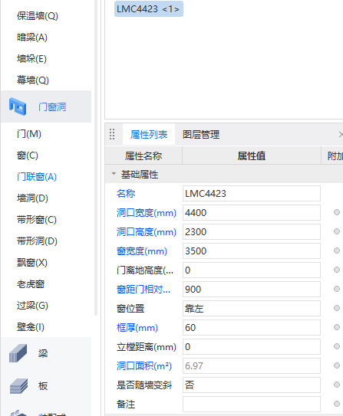Toggle 附加 option for 洞口宽度
This screenshot has width=343, height=416.
click(x=337, y=212)
